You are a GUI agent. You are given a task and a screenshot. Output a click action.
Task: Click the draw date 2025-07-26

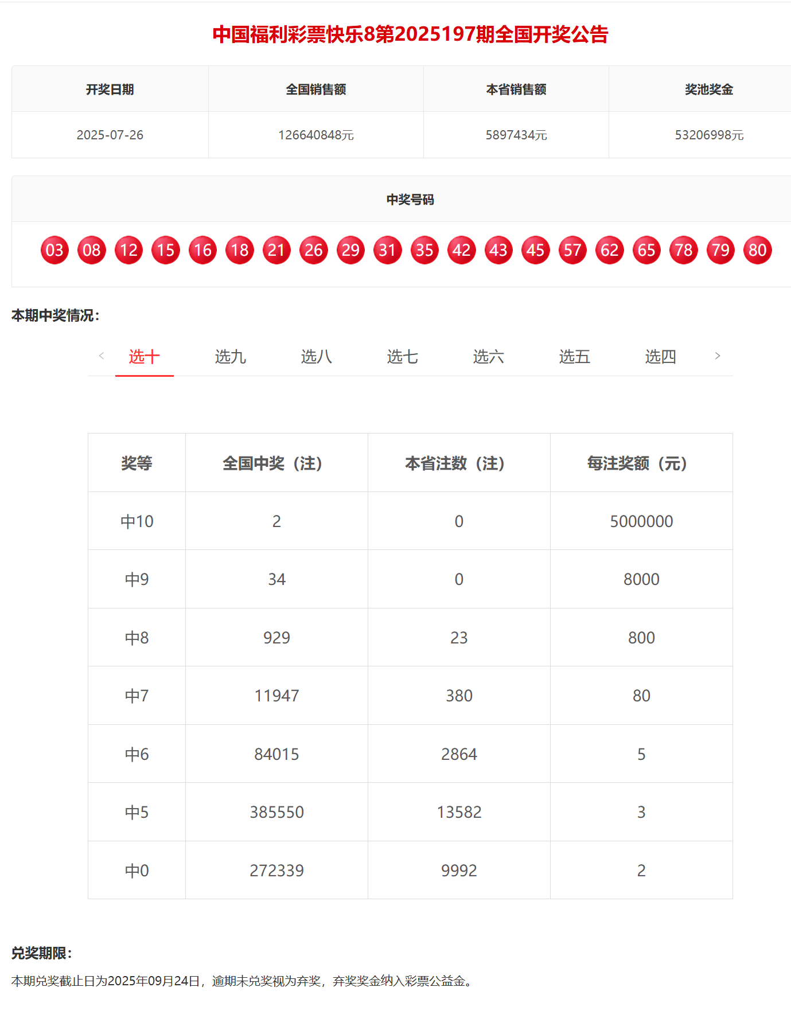110,135
